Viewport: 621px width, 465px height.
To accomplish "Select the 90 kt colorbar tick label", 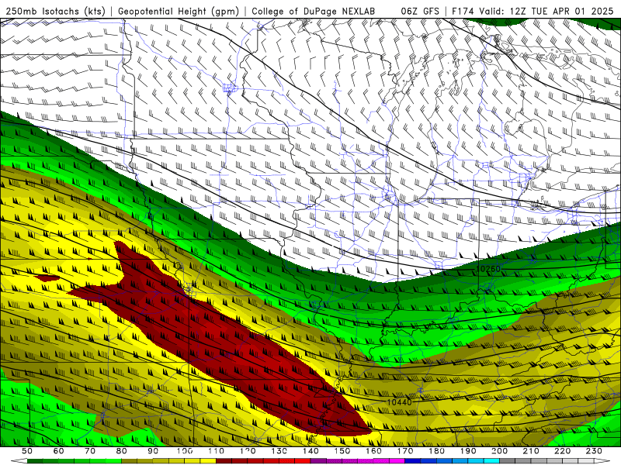I will (x=153, y=451).
